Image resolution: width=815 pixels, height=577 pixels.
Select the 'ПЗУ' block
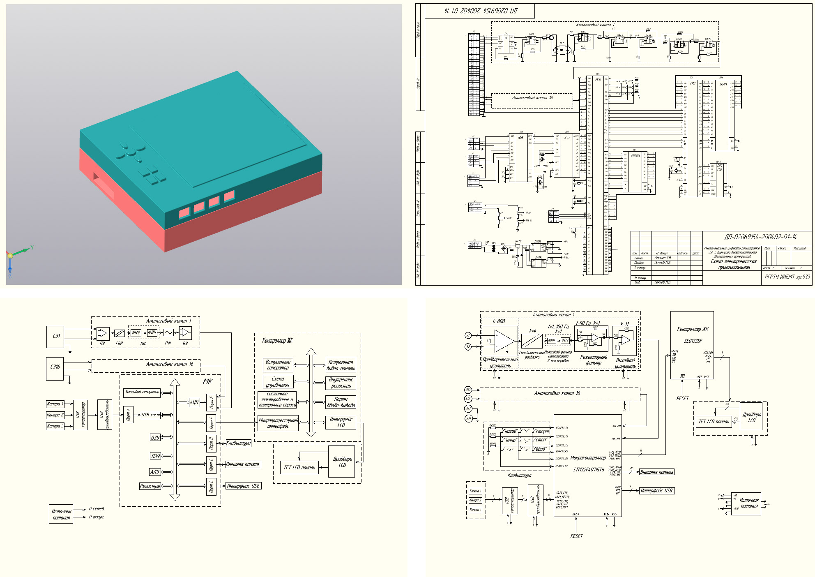click(x=155, y=456)
